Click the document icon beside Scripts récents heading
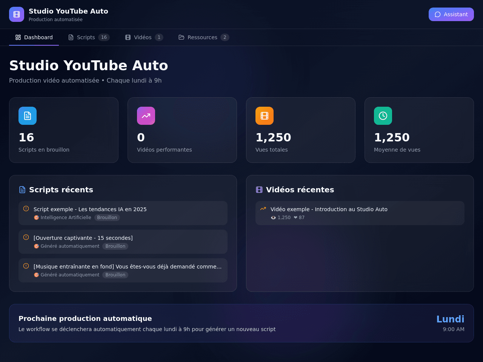 (22, 190)
